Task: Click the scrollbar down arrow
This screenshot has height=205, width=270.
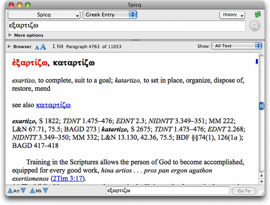Action: [261, 182]
